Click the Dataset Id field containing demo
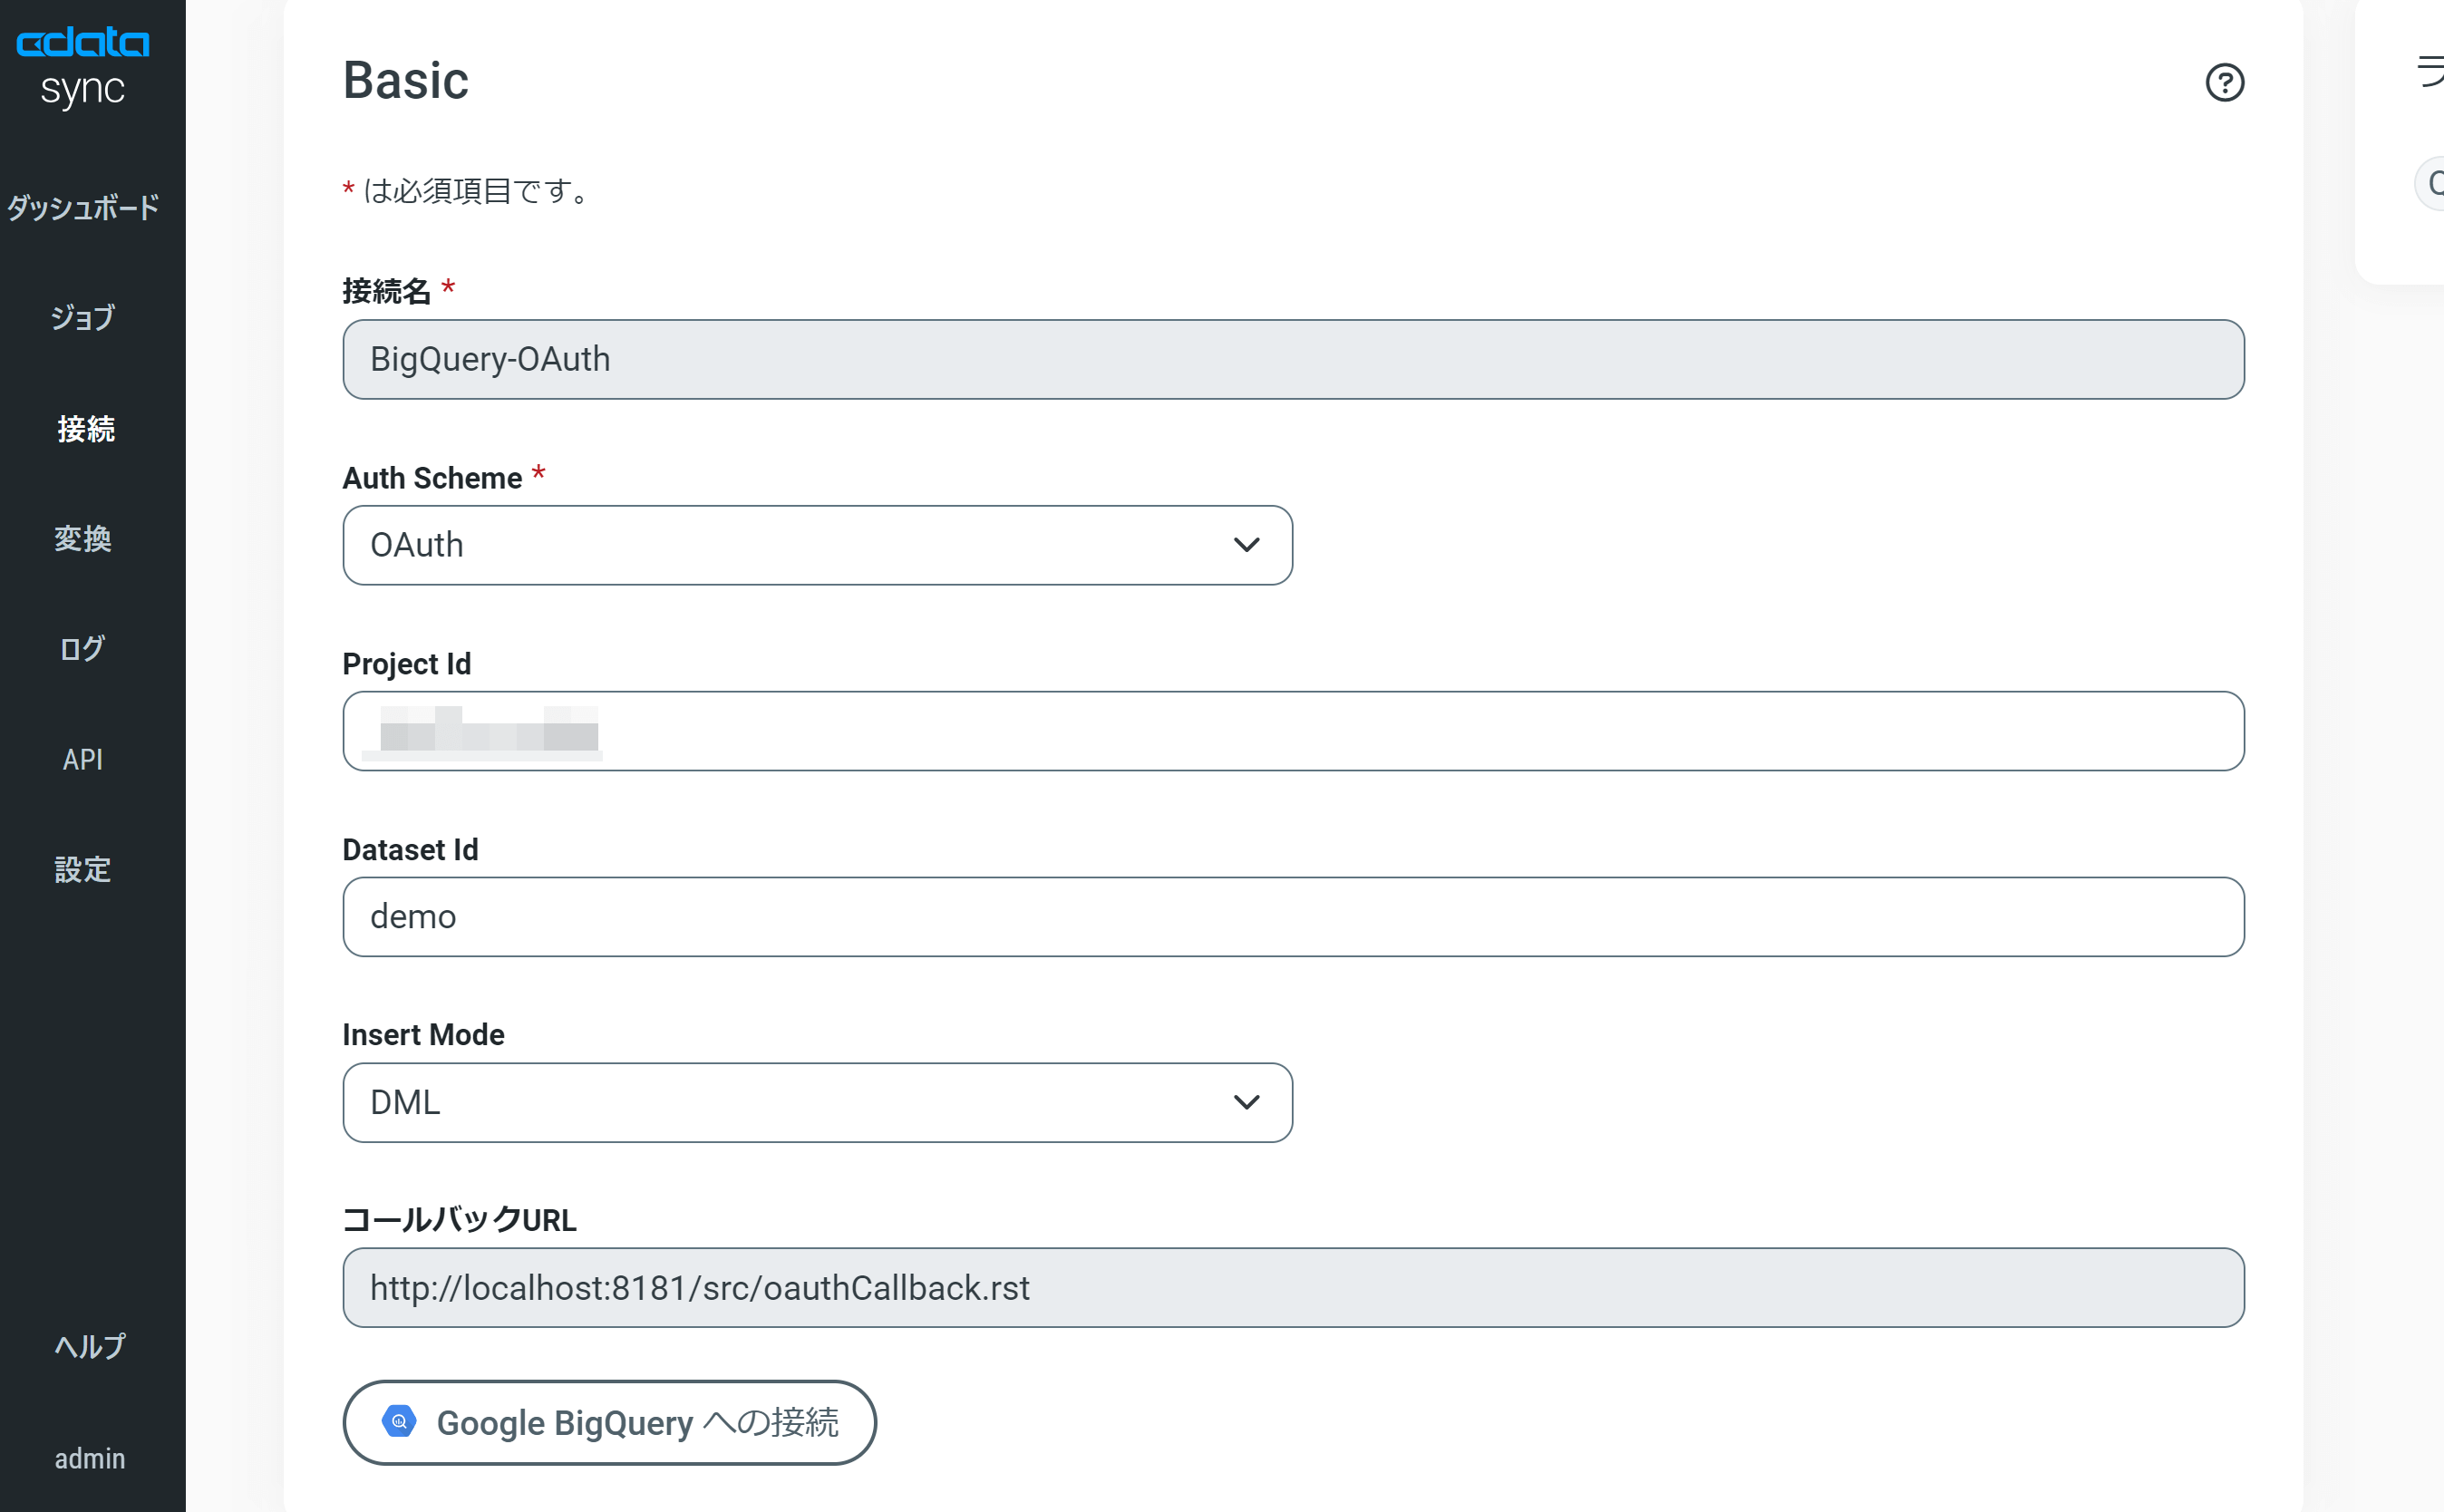Image resolution: width=2444 pixels, height=1512 pixels. 1292,916
